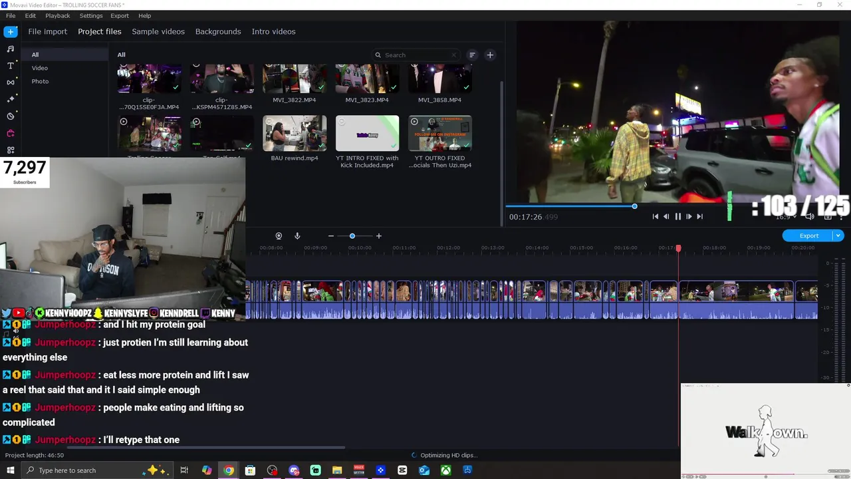Viewport: 851px width, 479px height.
Task: Open the Help menu
Action: tap(144, 15)
